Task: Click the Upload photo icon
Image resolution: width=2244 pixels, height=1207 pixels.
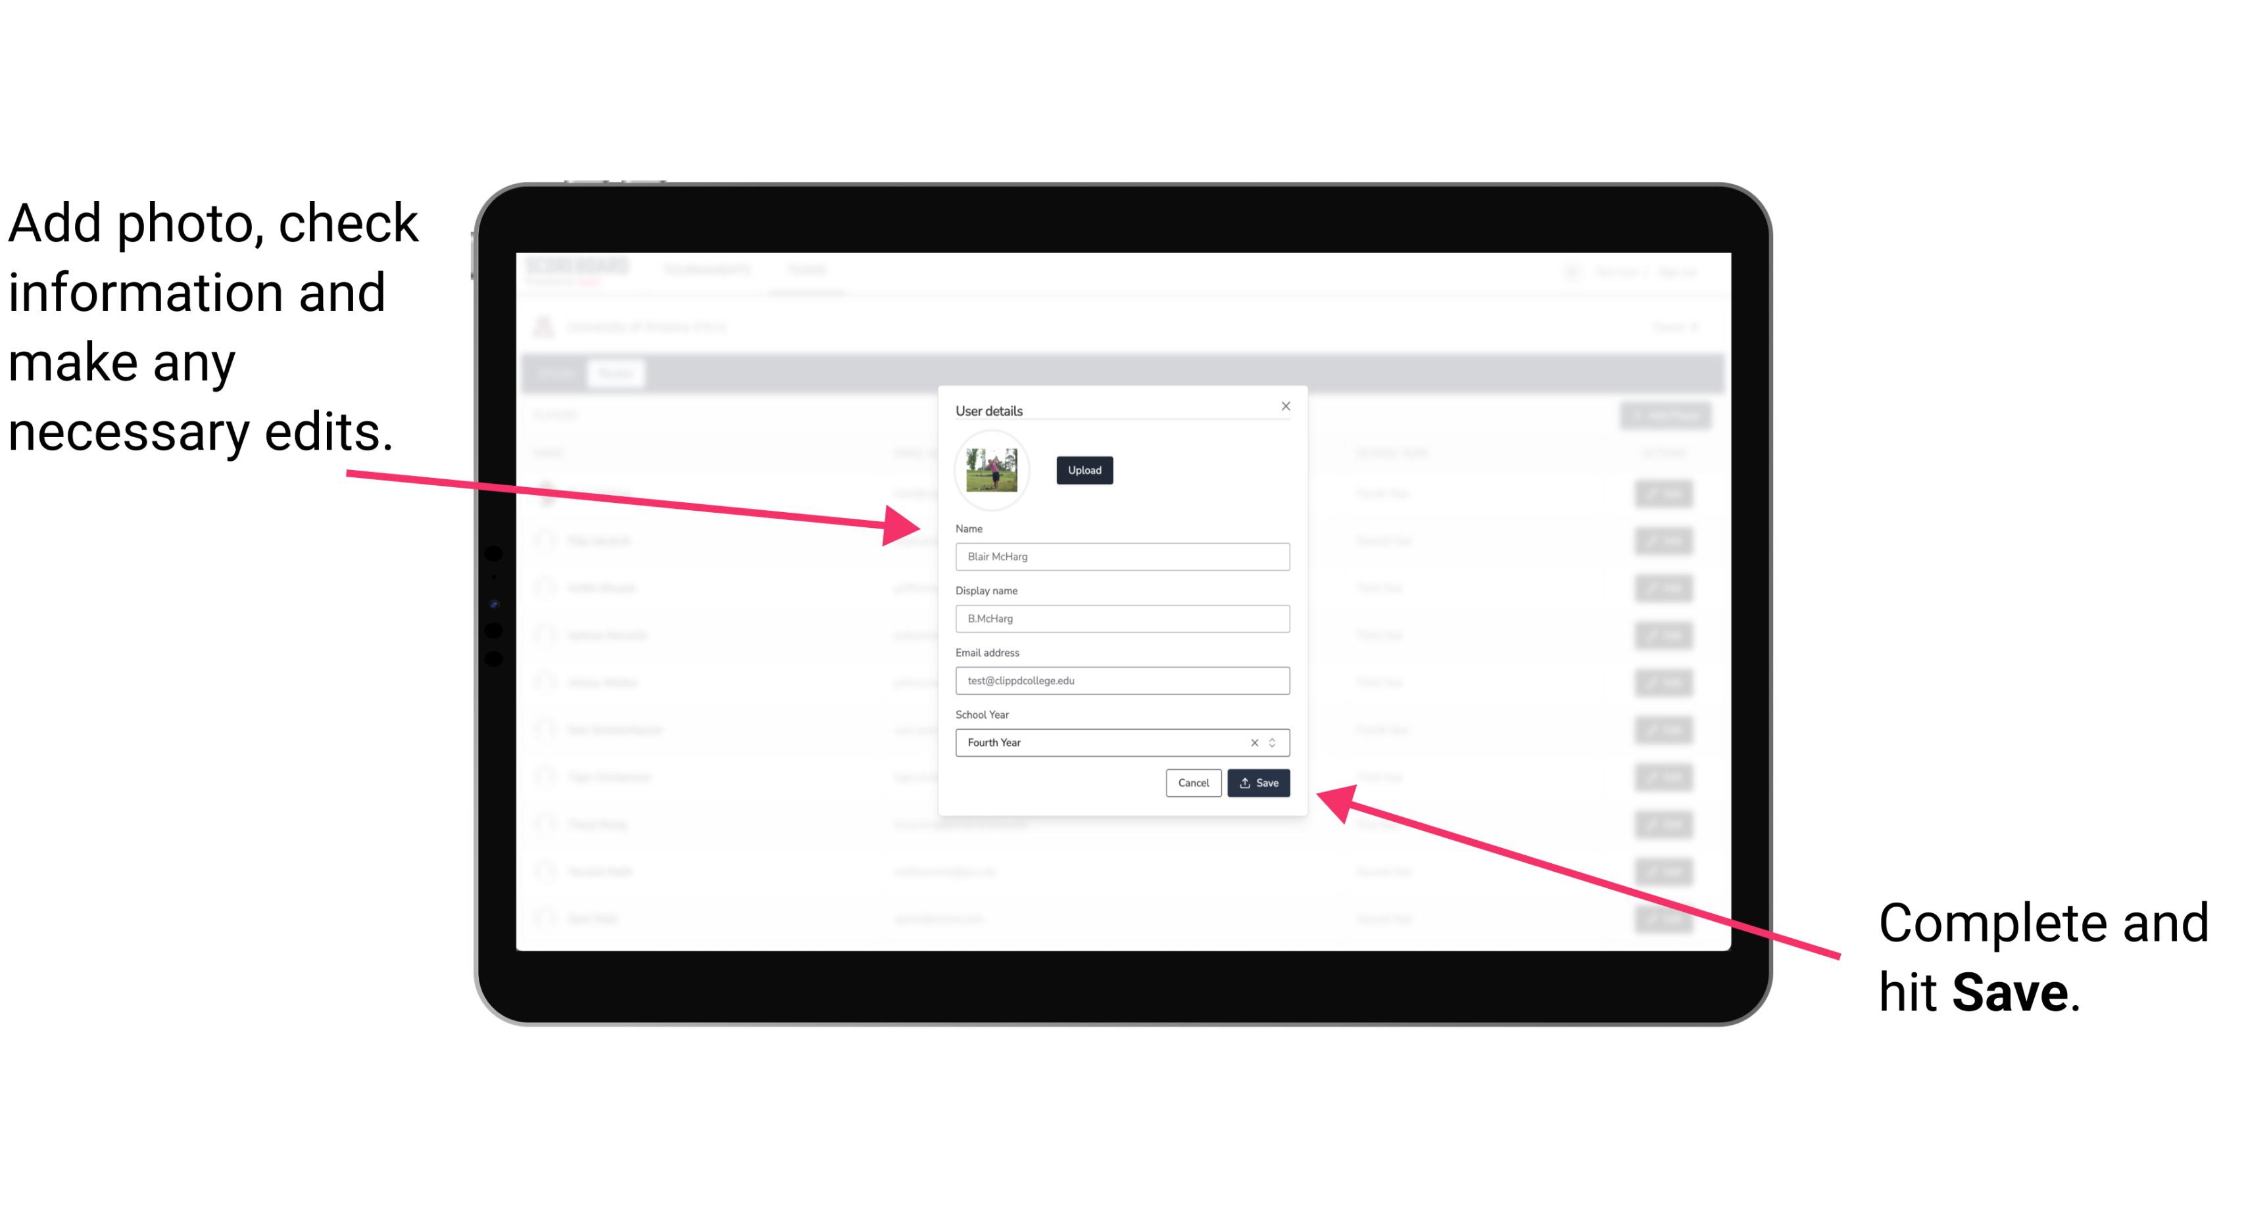Action: coord(1083,470)
